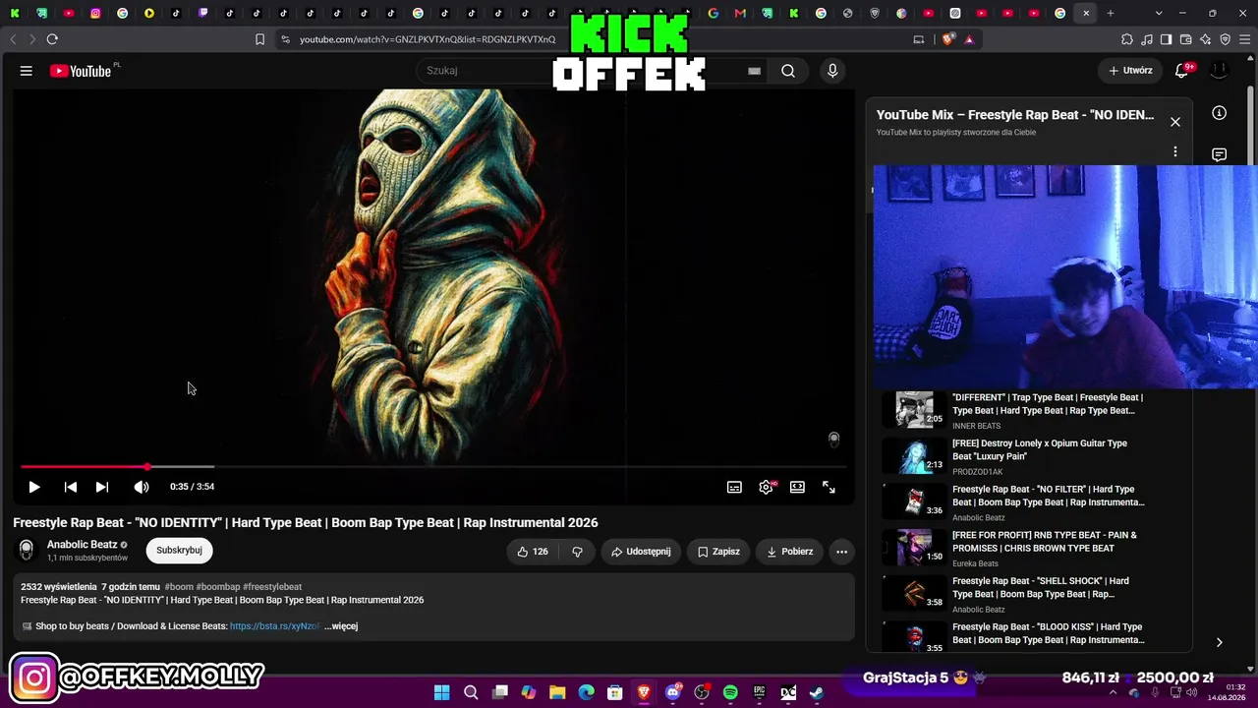The image size is (1258, 708).
Task: Open the YouTube guide hamburger menu
Action: [x=27, y=71]
